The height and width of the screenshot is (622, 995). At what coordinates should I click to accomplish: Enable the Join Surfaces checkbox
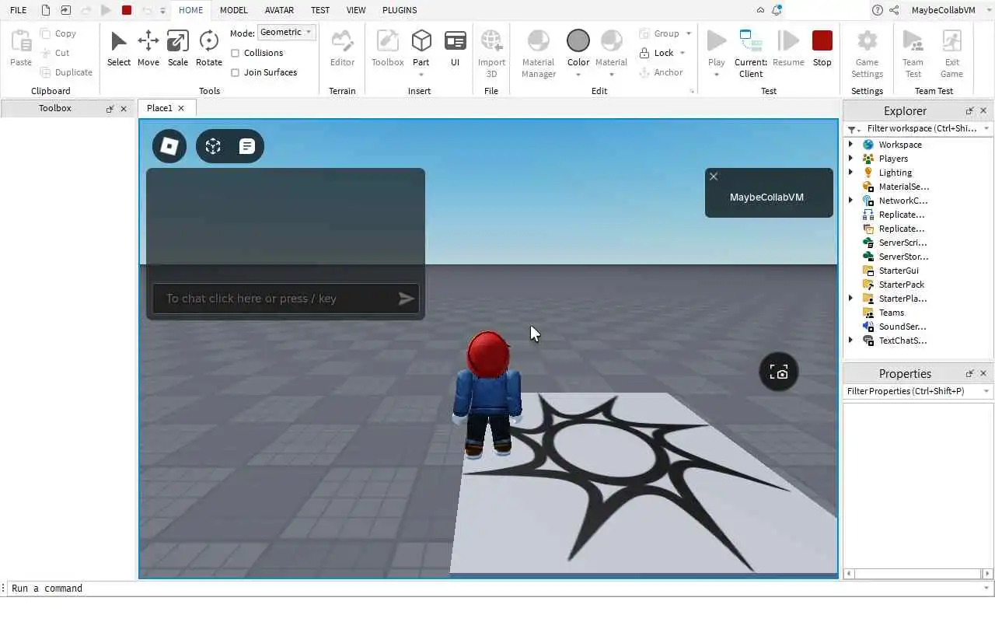click(235, 72)
